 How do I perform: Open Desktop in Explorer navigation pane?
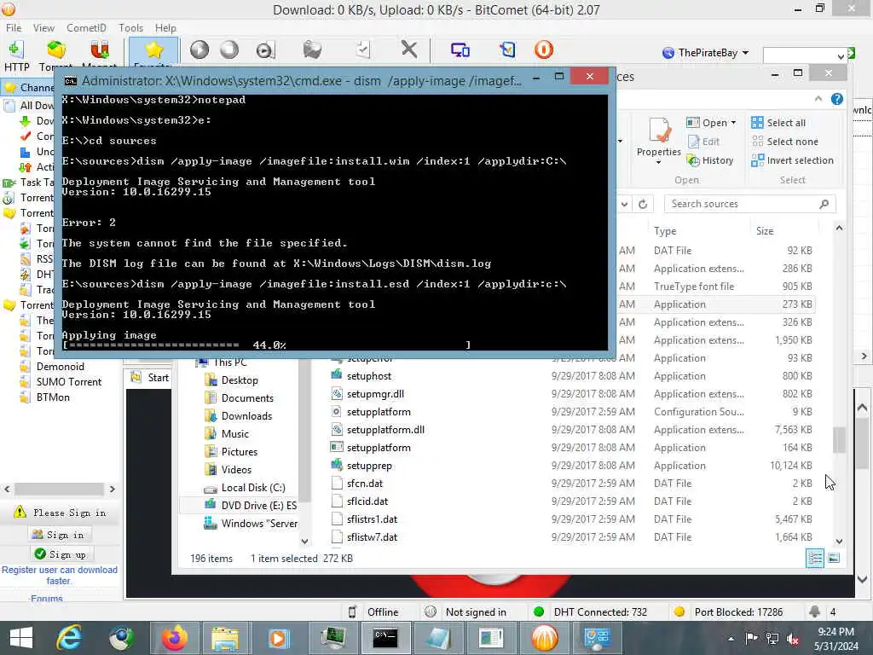pos(240,380)
